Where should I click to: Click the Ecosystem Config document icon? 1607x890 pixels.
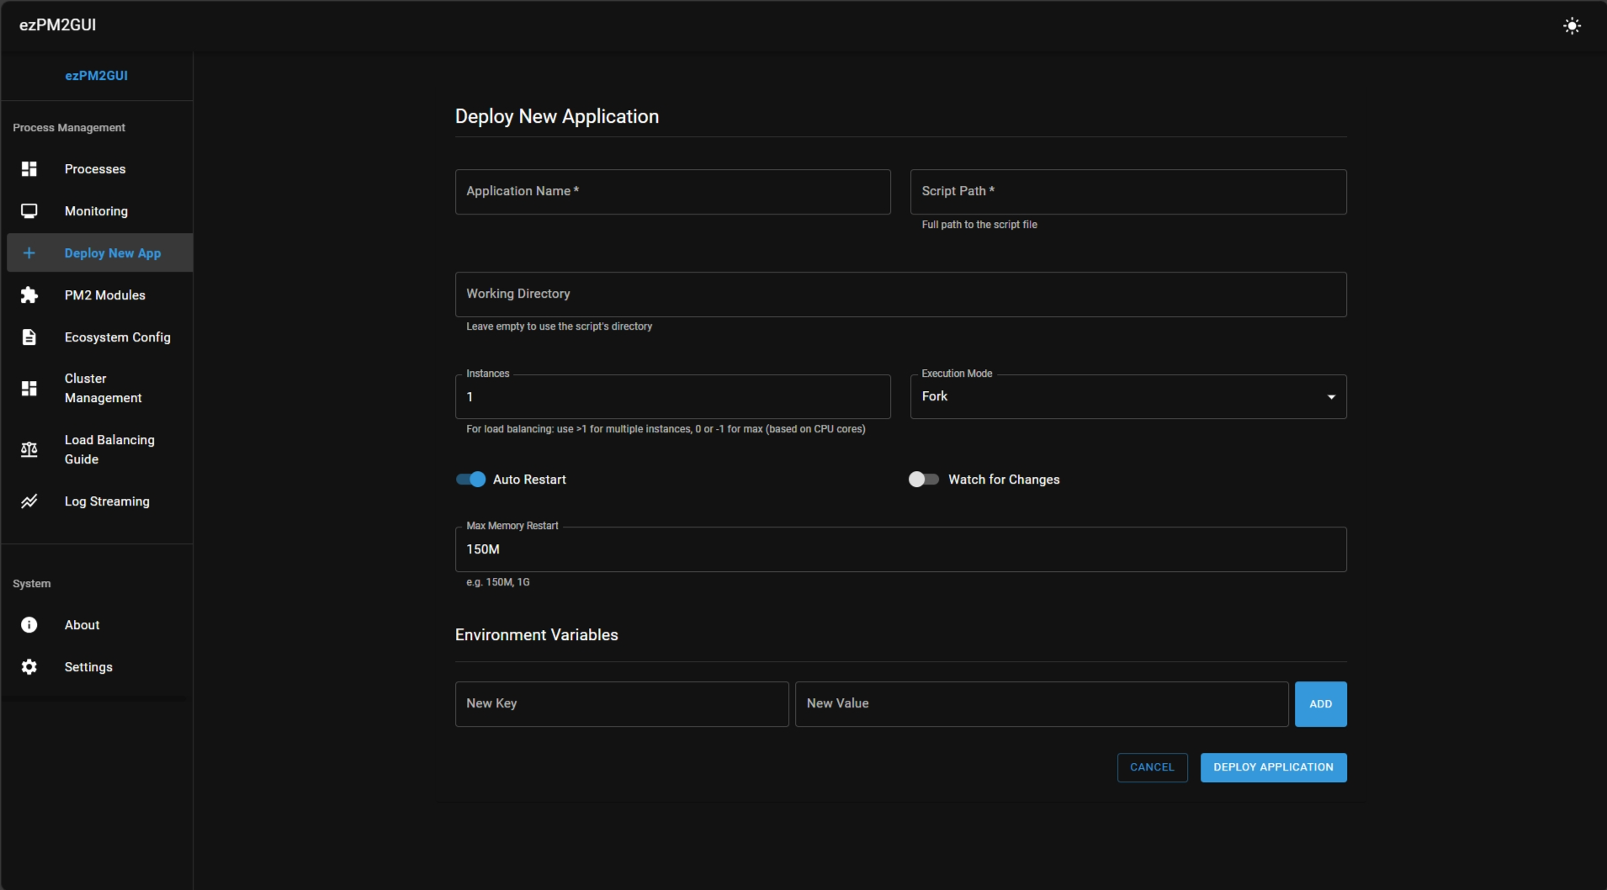click(29, 337)
